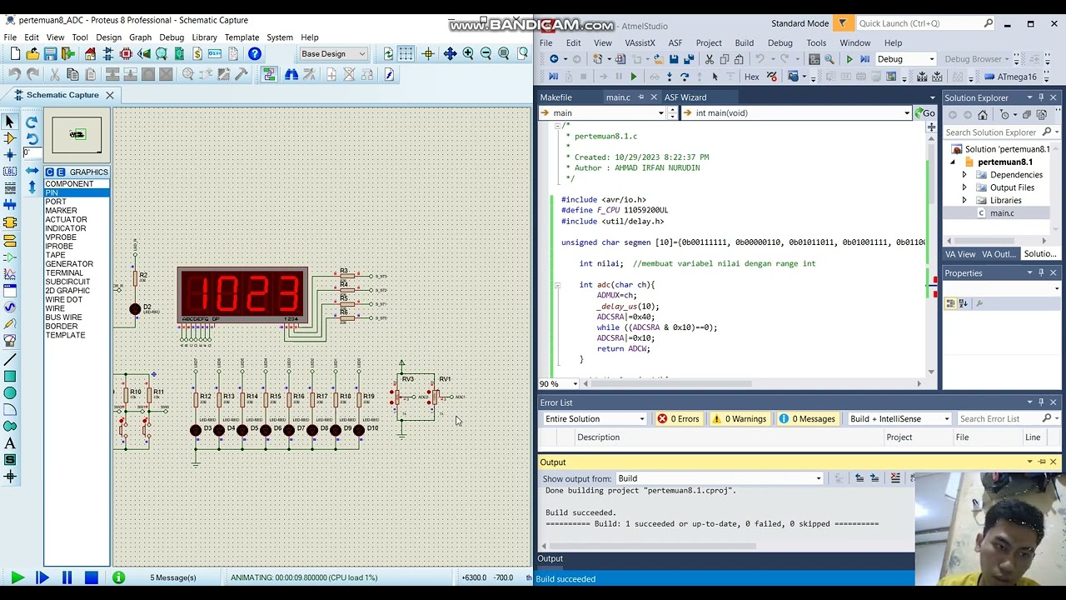Open PCB Layout icon in Proteus toolbar
The height and width of the screenshot is (600, 1066).
126,54
